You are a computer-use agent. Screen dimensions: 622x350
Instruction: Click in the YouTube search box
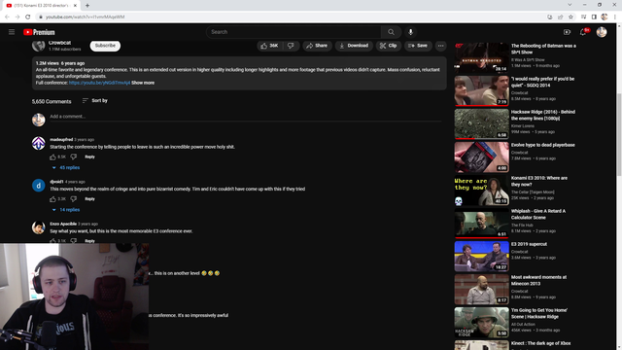(x=294, y=32)
